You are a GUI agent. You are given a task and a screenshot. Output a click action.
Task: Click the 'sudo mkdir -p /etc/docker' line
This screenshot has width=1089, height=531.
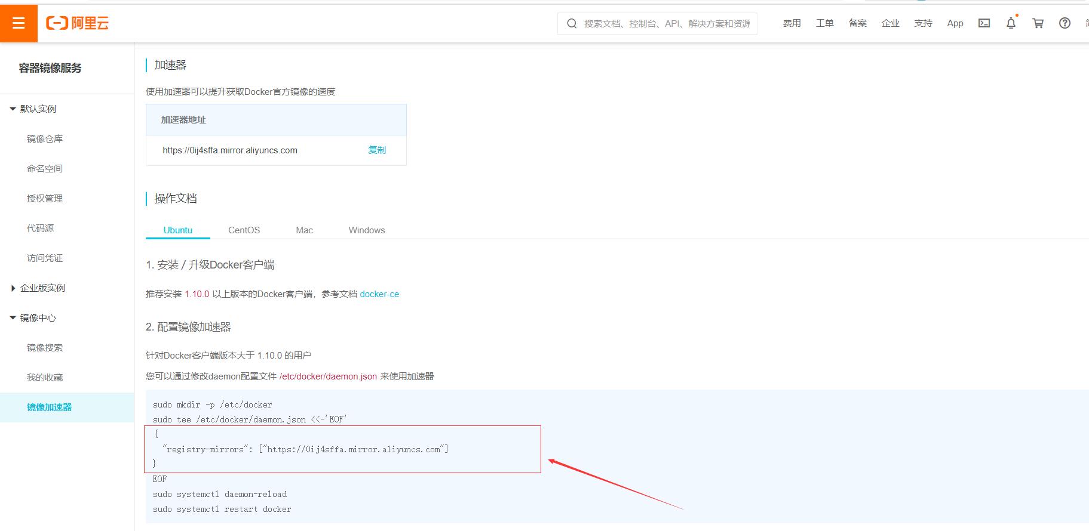pos(213,405)
